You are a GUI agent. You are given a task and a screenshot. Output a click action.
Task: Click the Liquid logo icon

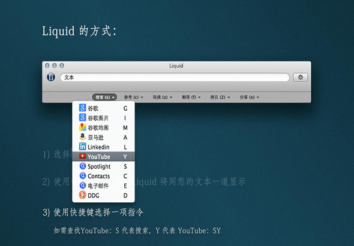click(x=51, y=77)
